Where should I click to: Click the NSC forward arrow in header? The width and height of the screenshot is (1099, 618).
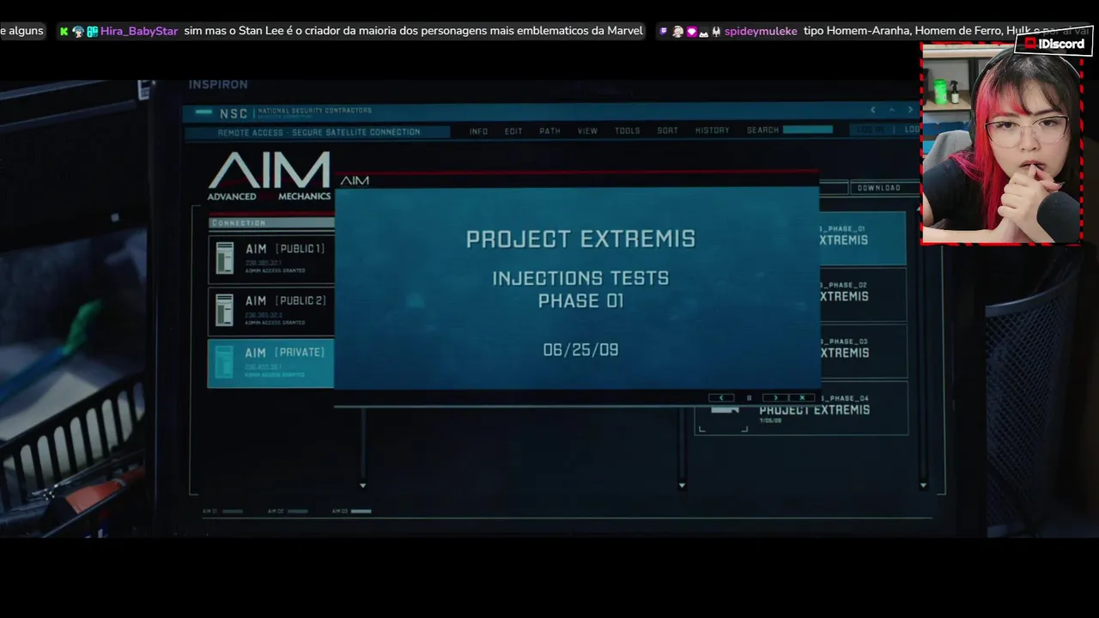click(910, 110)
